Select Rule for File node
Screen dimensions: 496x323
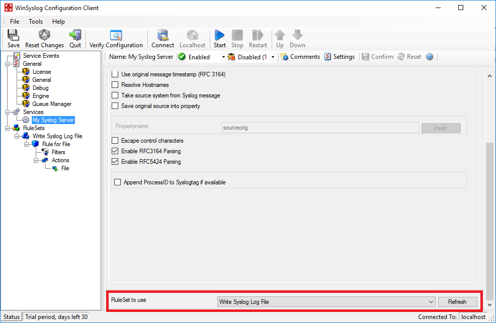(x=56, y=144)
